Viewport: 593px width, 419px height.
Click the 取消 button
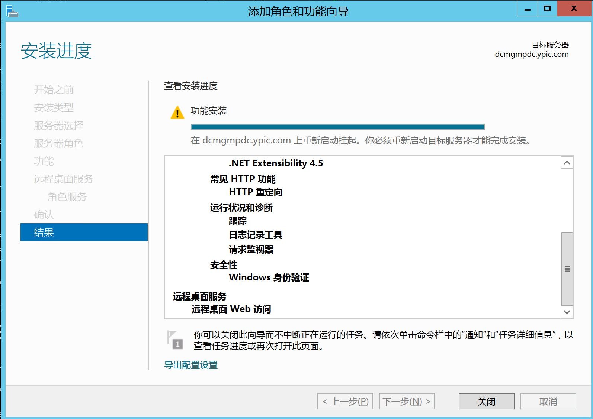pyautogui.click(x=548, y=401)
